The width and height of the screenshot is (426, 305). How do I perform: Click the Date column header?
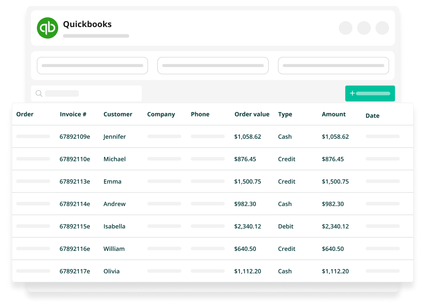coord(372,116)
